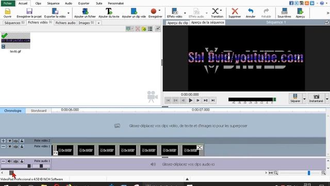The width and height of the screenshot is (330, 186).
Task: Click the help question mark icon
Action: point(322,3)
